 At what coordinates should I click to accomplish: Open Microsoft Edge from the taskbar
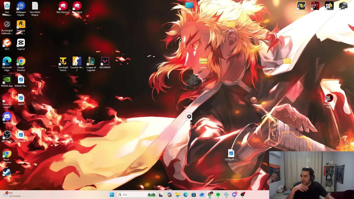click(186, 195)
